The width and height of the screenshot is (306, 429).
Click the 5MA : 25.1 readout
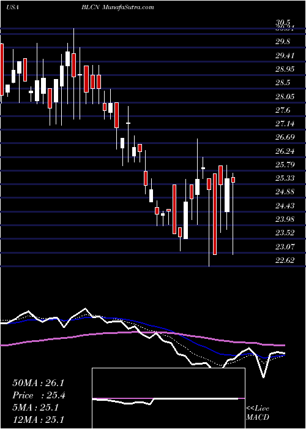(35, 408)
